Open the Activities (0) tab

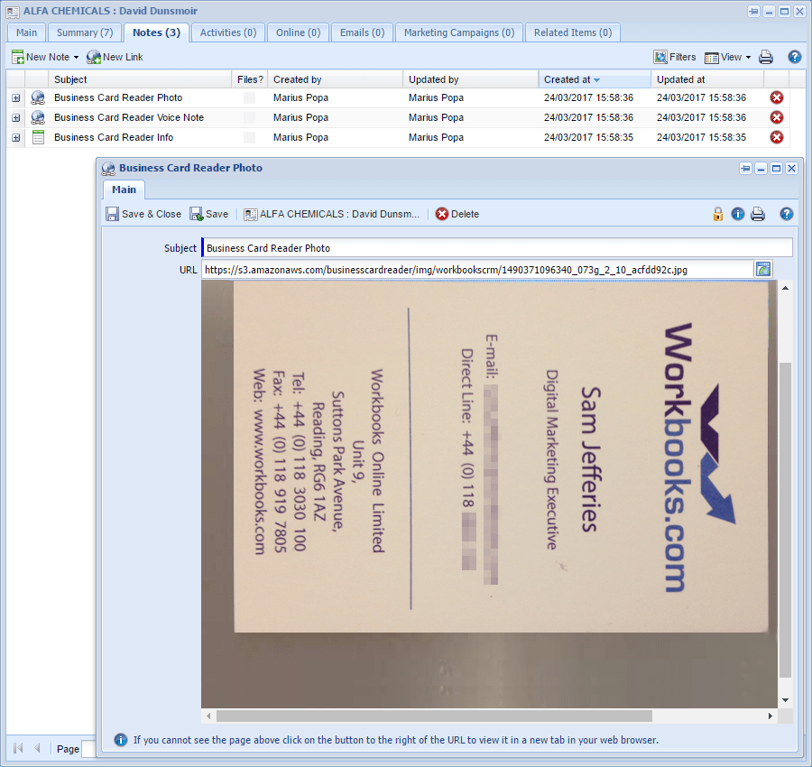point(228,32)
